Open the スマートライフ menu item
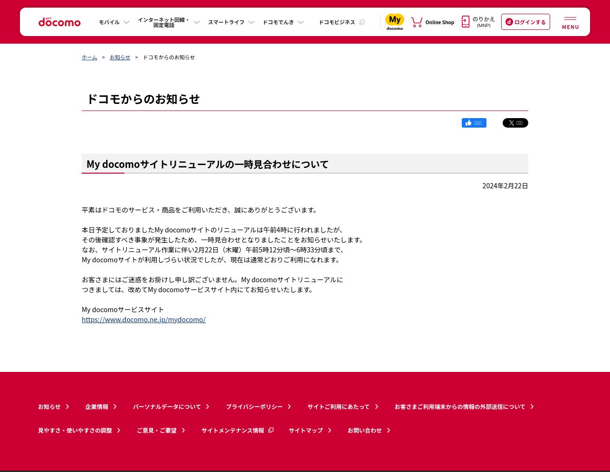Image resolution: width=610 pixels, height=472 pixels. tap(226, 22)
